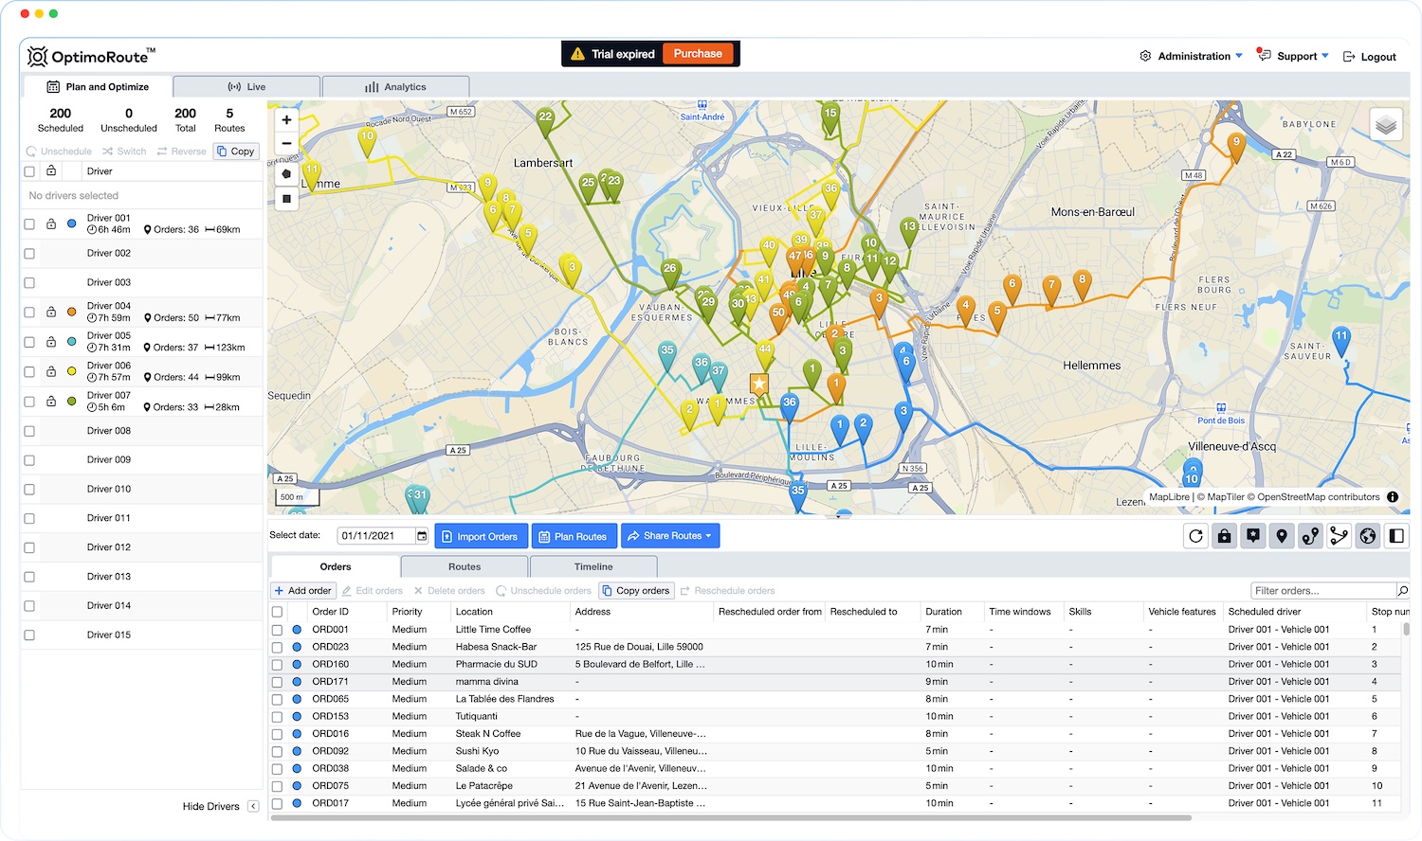Toggle the side panel layout icon
Screen dimensions: 1422x841
[x=1396, y=535]
